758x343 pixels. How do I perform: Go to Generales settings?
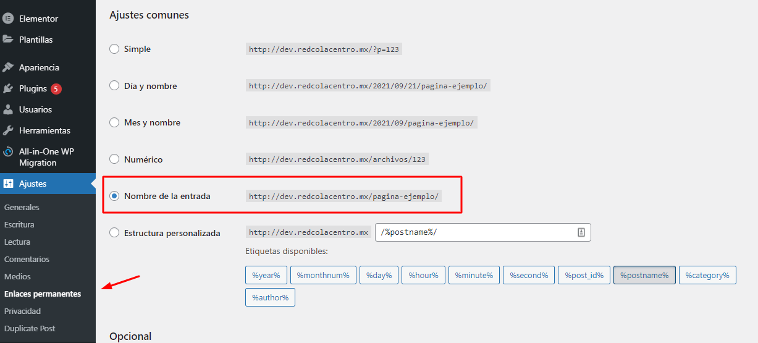pos(22,207)
